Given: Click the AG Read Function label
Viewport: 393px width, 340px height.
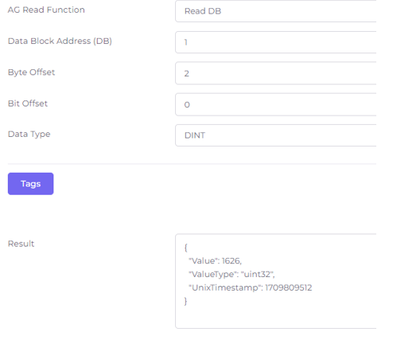Looking at the screenshot, I should [x=46, y=10].
